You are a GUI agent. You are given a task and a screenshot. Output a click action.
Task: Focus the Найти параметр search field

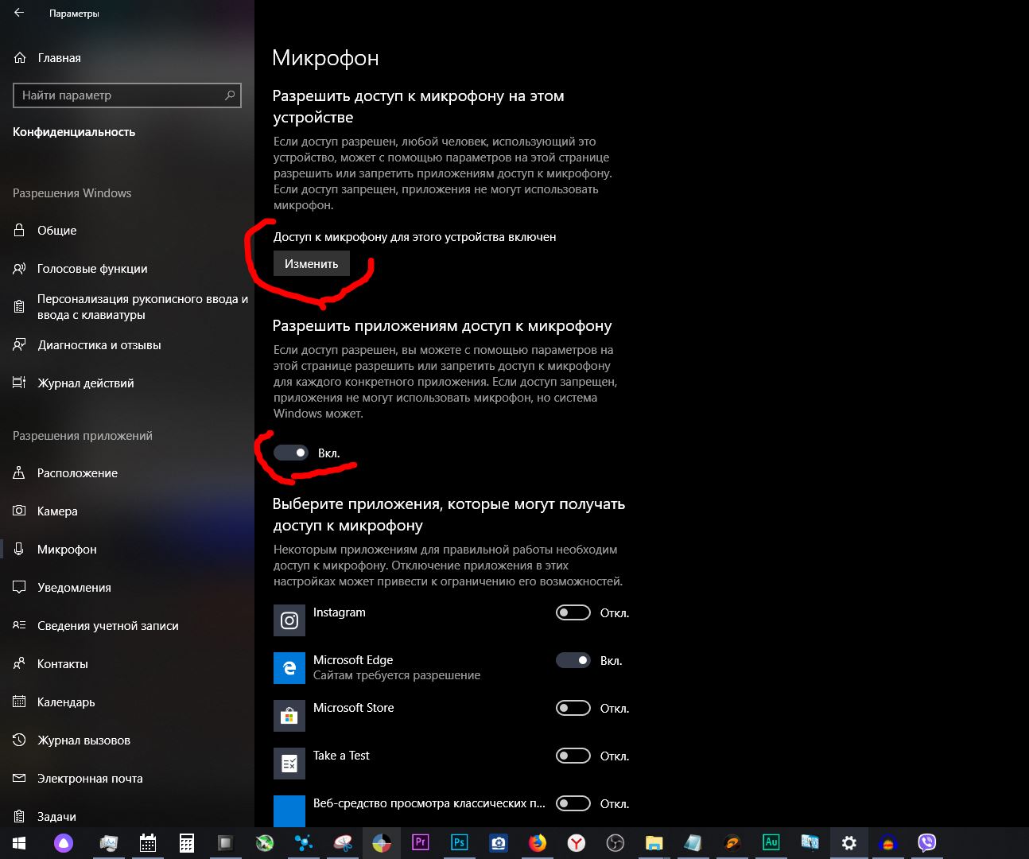click(119, 95)
